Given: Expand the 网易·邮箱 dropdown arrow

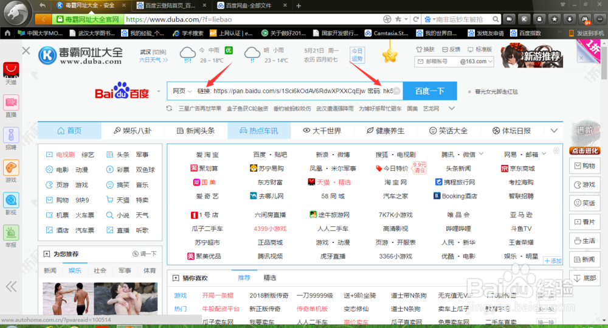Looking at the screenshot, I should 544,154.
